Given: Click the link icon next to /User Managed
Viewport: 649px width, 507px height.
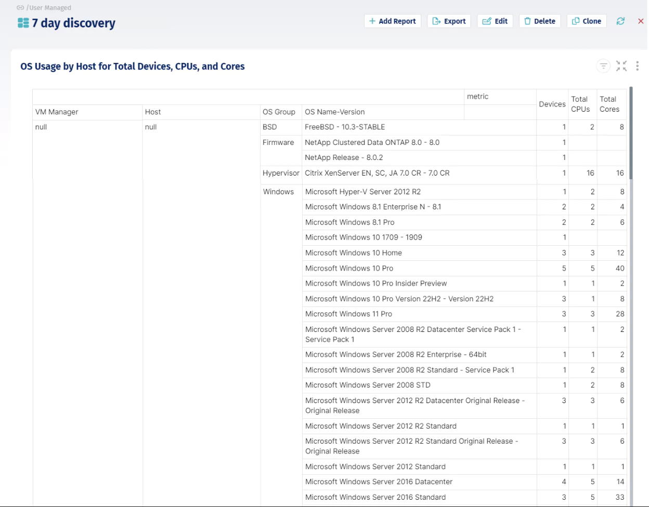Looking at the screenshot, I should click(20, 8).
